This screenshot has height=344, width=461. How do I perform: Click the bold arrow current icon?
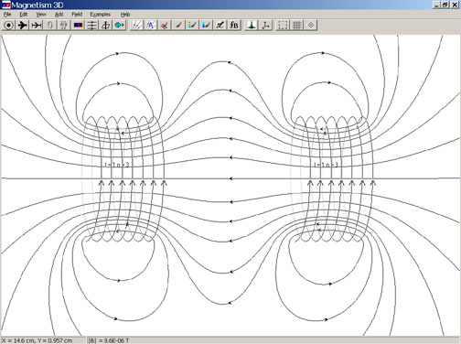(x=22, y=25)
